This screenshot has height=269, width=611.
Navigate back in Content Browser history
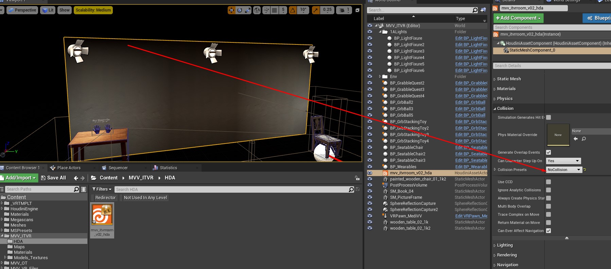tap(76, 178)
